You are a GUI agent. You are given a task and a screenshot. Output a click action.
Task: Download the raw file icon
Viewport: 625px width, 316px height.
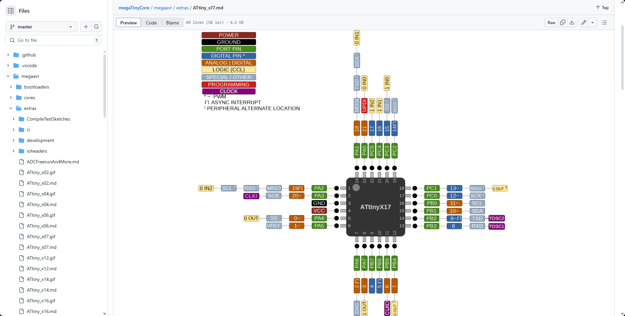572,22
